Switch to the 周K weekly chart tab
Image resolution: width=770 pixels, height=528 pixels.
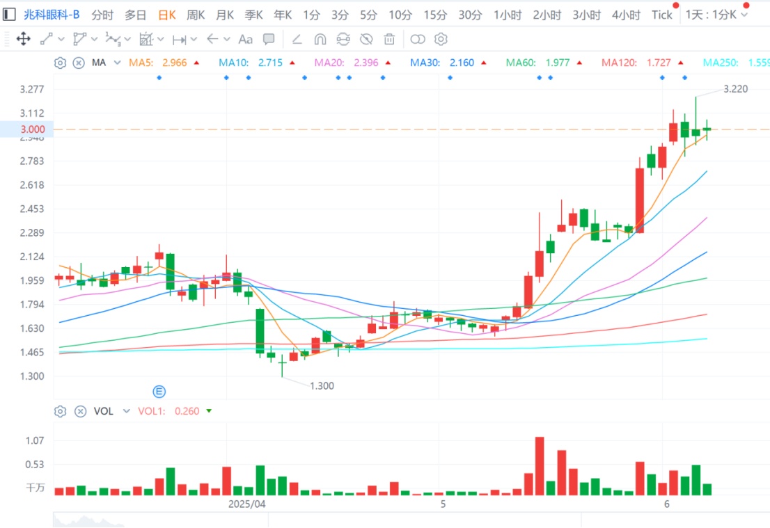click(x=196, y=15)
